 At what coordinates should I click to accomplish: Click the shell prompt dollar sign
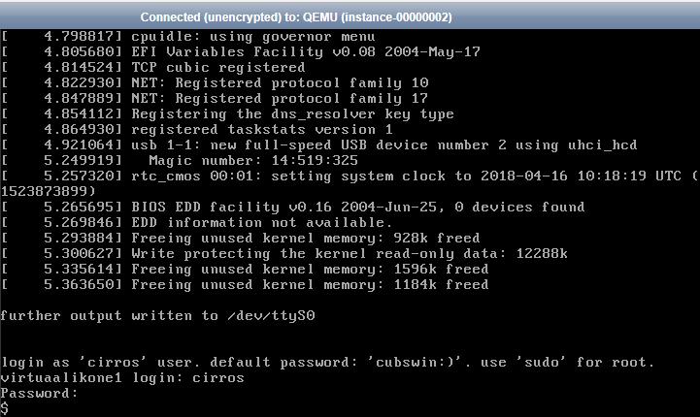tap(5, 408)
